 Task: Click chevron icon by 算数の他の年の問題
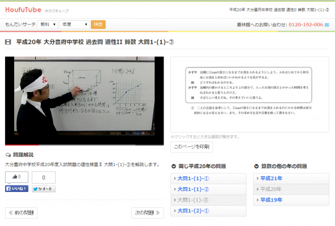[x=257, y=167]
